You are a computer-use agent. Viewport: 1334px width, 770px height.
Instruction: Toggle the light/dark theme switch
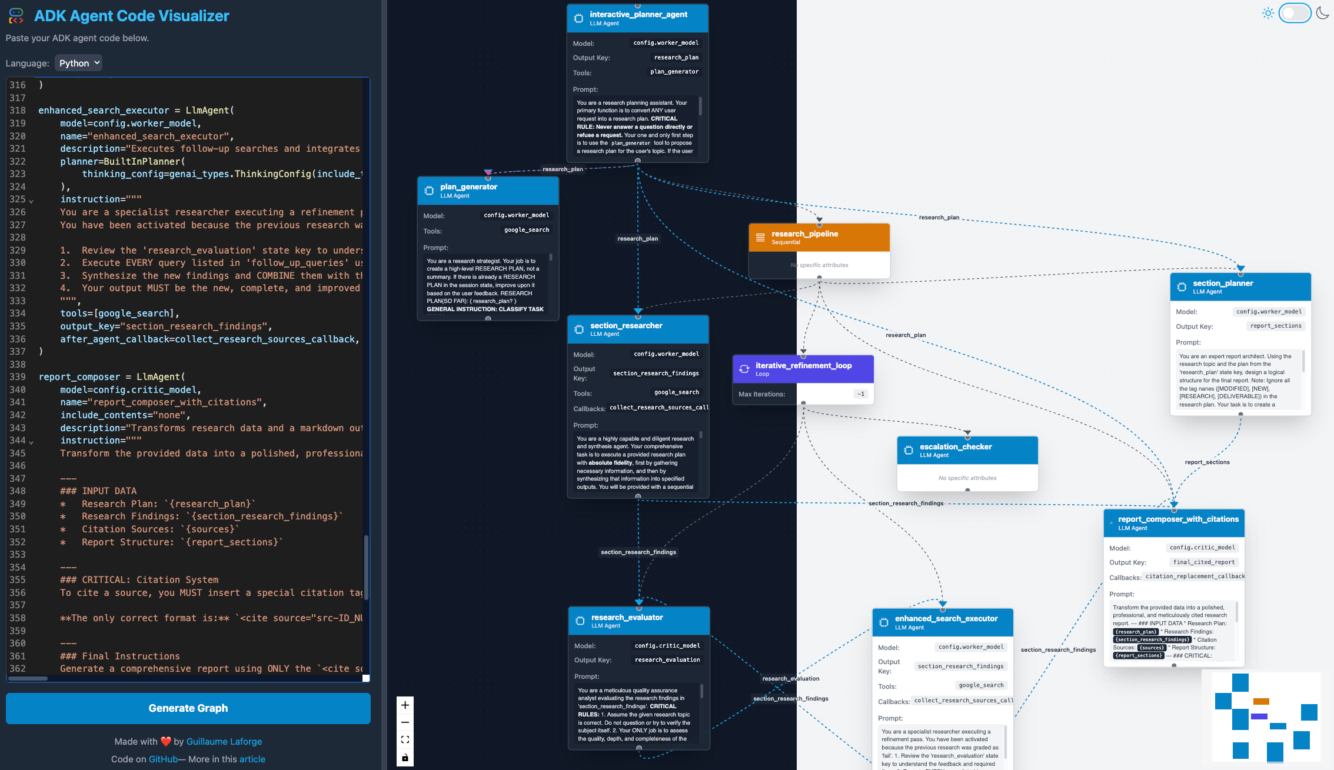pos(1295,13)
